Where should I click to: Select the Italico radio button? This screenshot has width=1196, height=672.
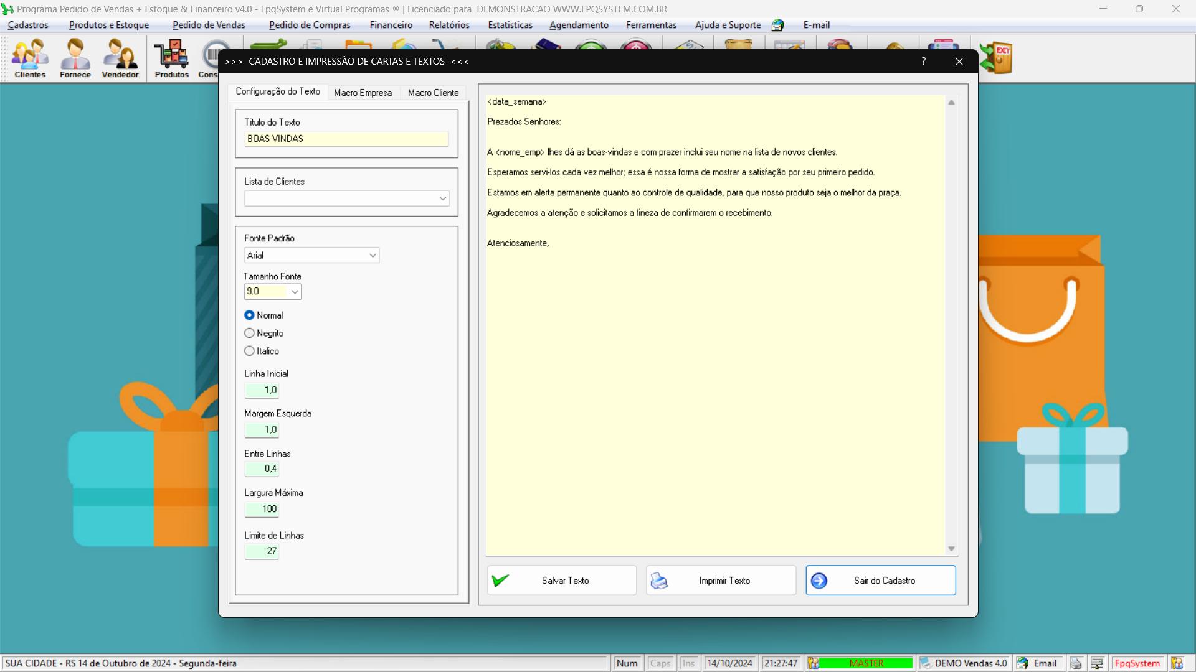[249, 350]
